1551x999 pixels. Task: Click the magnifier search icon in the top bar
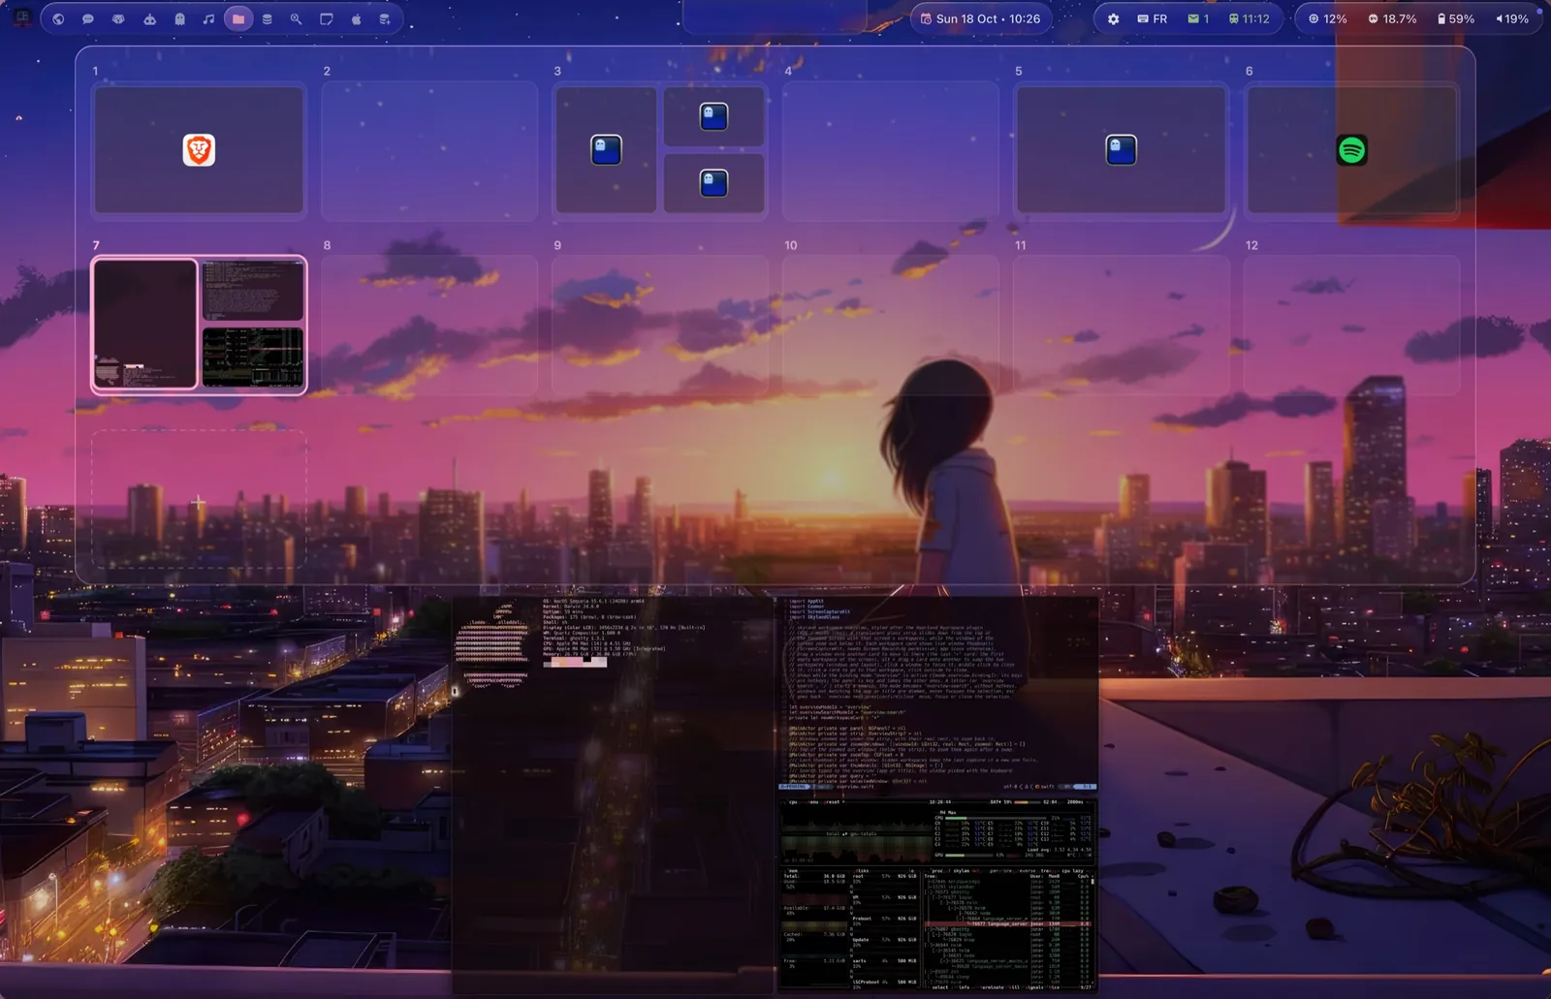(x=297, y=18)
